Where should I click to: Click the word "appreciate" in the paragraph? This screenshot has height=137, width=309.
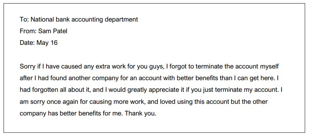coord(164,90)
